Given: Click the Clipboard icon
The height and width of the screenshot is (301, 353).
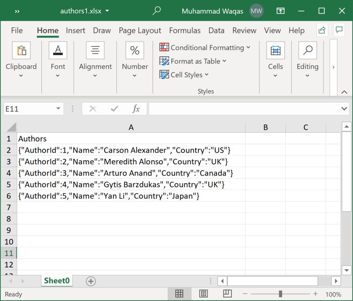Looking at the screenshot, I should 21,50.
